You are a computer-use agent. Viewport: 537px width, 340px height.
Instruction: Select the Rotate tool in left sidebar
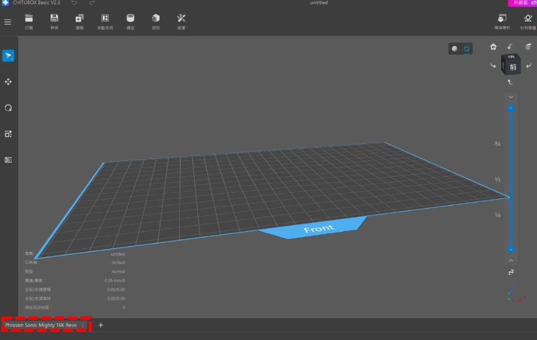(8, 108)
